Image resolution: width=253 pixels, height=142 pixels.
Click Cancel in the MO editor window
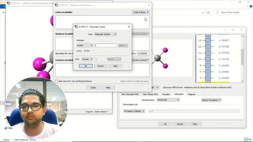(180, 124)
